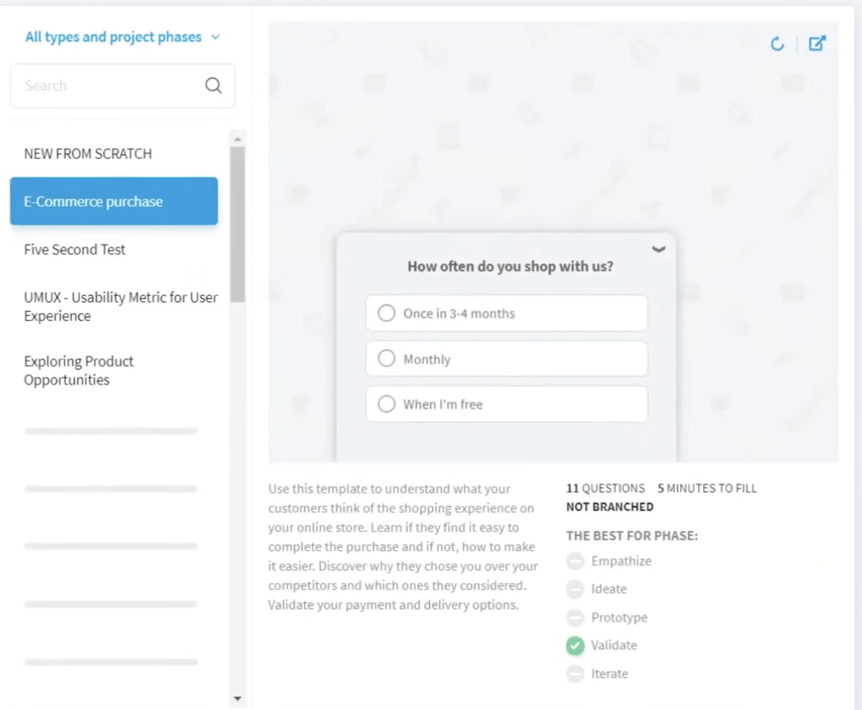Click the Empathize phase icon
The height and width of the screenshot is (710, 862).
575,561
